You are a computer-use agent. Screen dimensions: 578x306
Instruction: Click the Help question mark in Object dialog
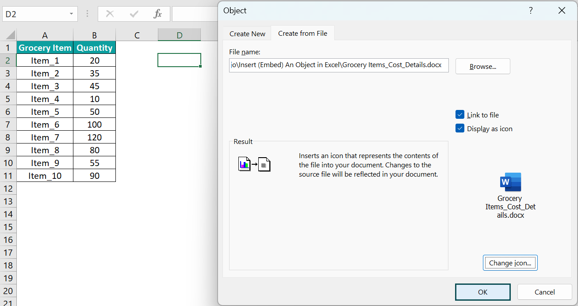(531, 11)
